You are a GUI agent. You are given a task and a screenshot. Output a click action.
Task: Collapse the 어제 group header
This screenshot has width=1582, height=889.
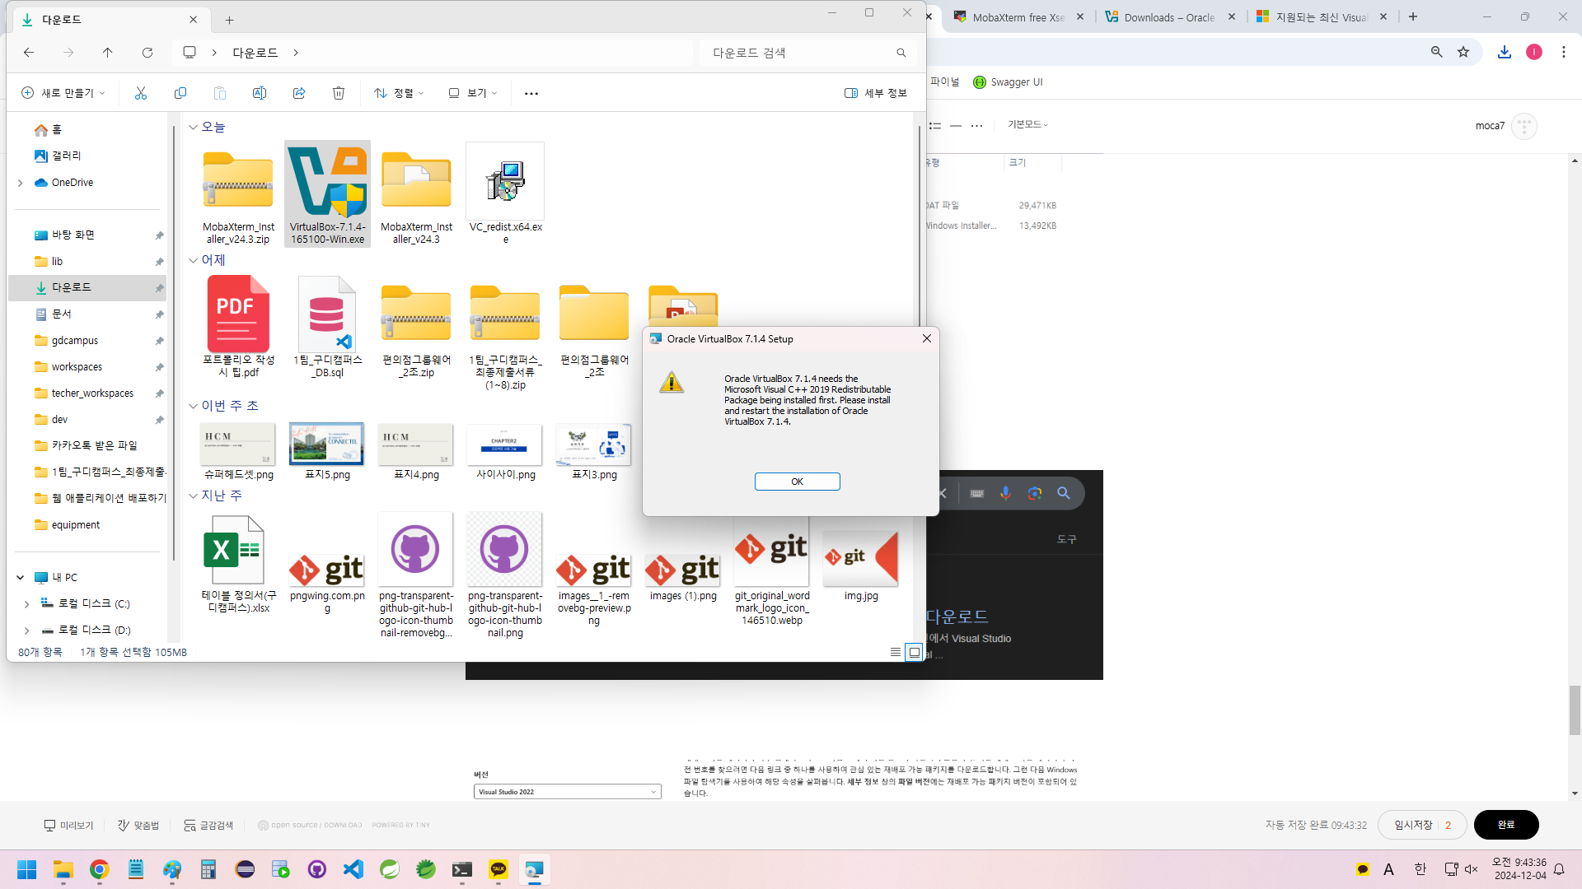[194, 260]
